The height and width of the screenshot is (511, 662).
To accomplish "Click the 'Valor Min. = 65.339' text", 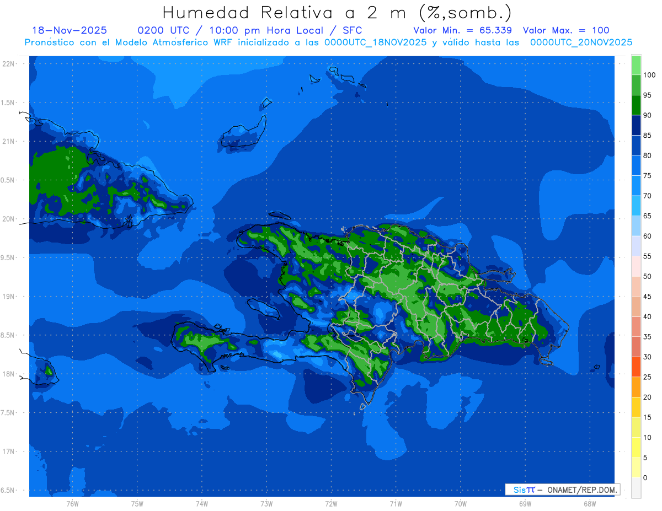I will click(x=462, y=30).
